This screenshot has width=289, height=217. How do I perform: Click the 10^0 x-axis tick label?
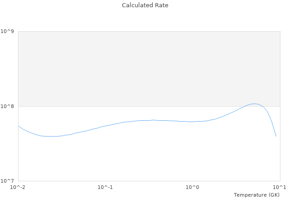pyautogui.click(x=192, y=187)
